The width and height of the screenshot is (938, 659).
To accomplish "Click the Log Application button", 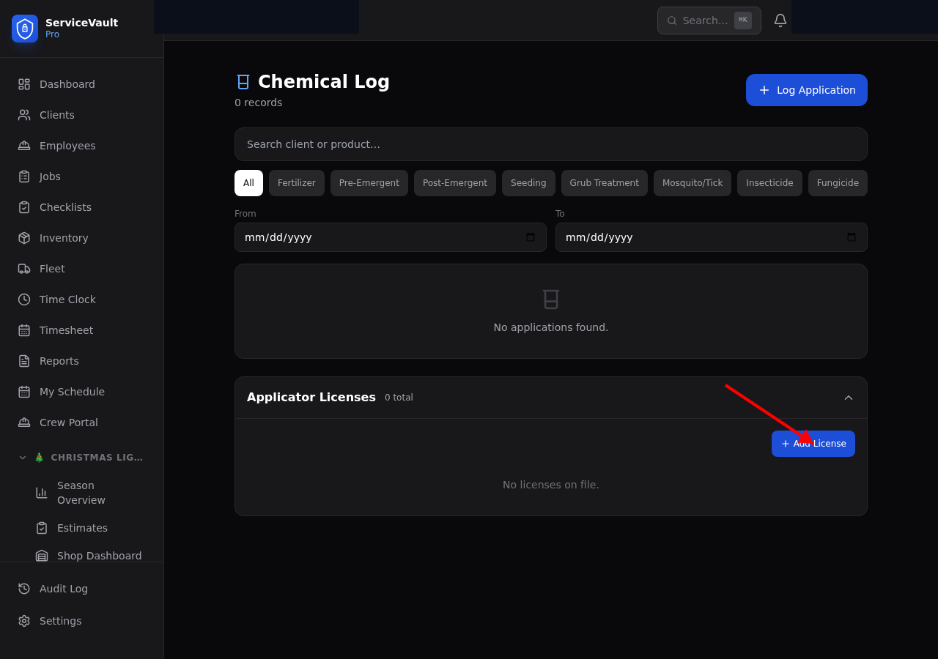I will (807, 90).
